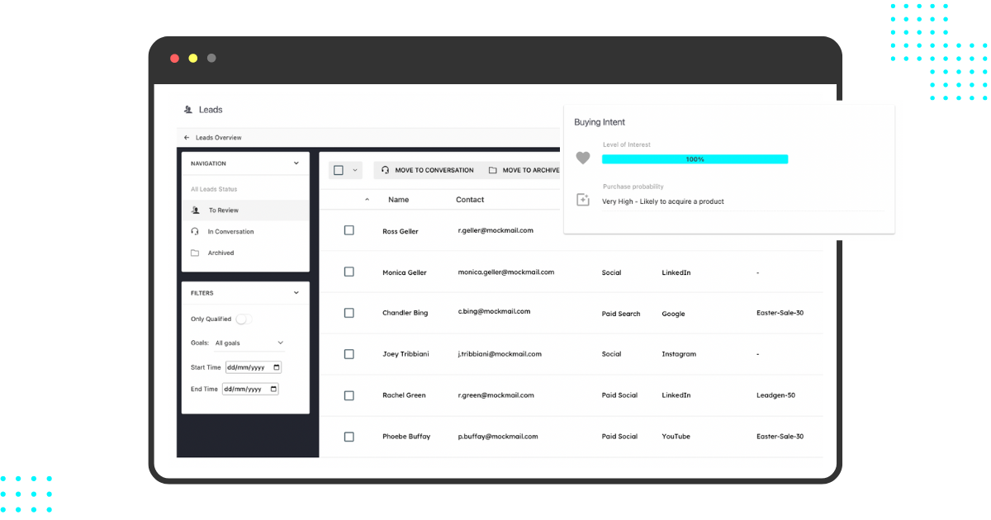Click the purchase probability icon
This screenshot has width=991, height=520.
point(583,199)
